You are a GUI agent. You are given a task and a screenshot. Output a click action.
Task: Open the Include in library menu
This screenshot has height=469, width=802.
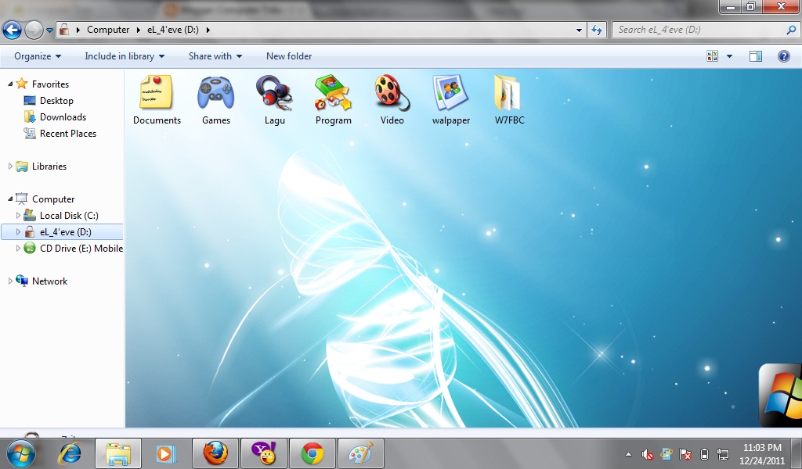point(124,55)
